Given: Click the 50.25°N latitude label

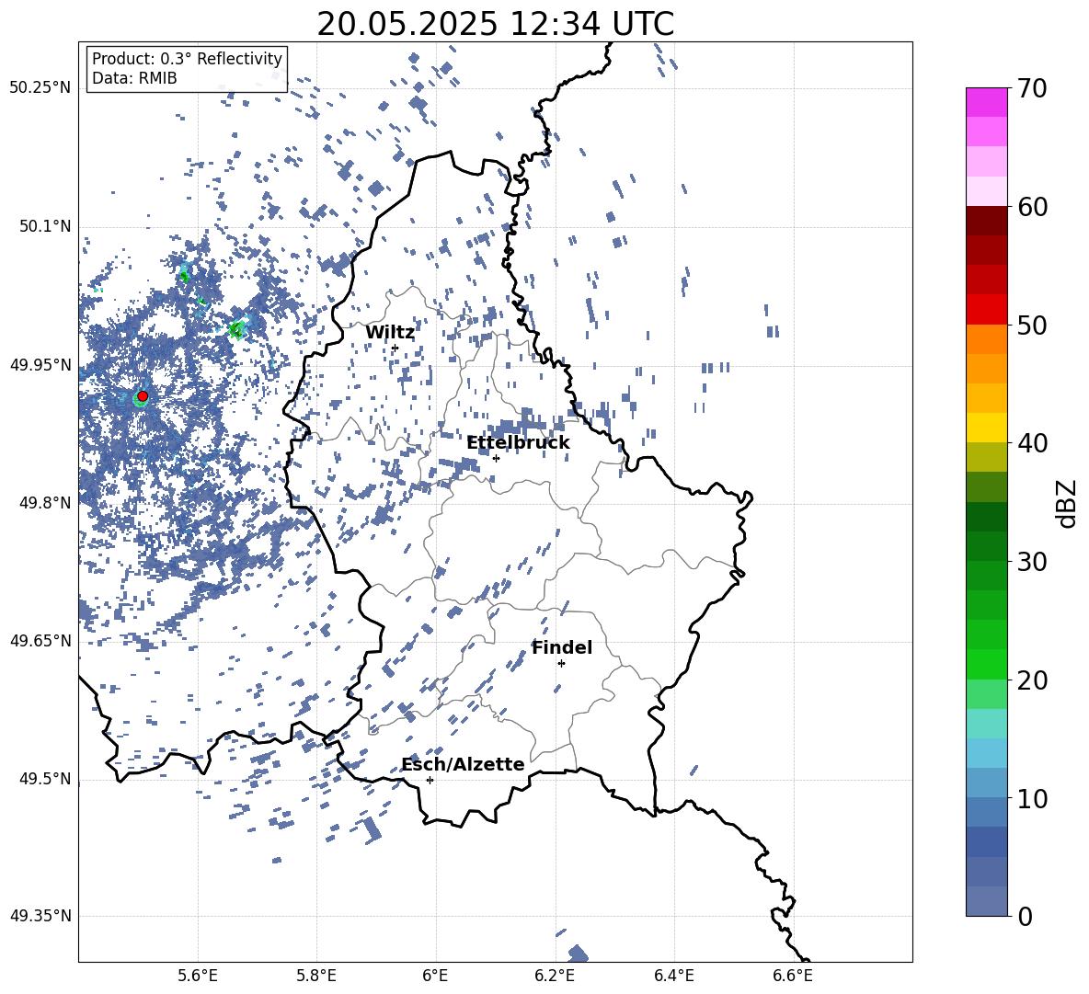Looking at the screenshot, I should pos(40,88).
